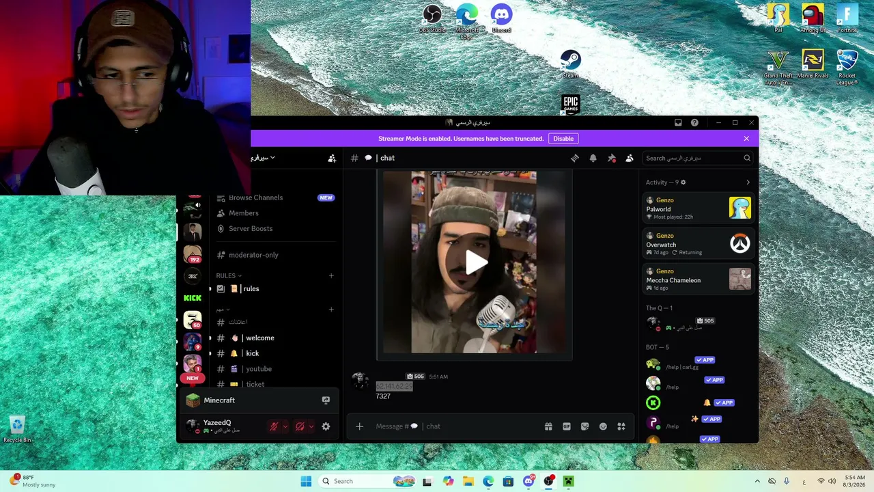The height and width of the screenshot is (492, 874).
Task: Show hidden system tray icons
Action: tap(757, 481)
